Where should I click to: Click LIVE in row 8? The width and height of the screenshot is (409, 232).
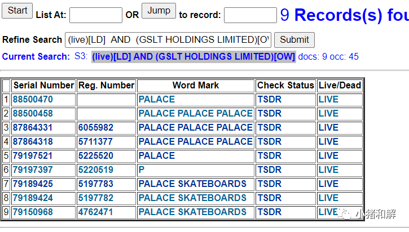tap(328, 198)
